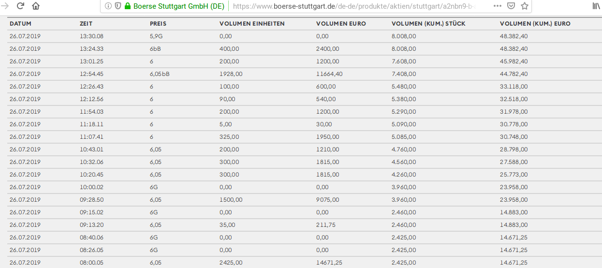Image resolution: width=602 pixels, height=268 pixels.
Task: Click the Boerse Stuttgart GmbH (DE) certificate label
Action: [x=179, y=6]
